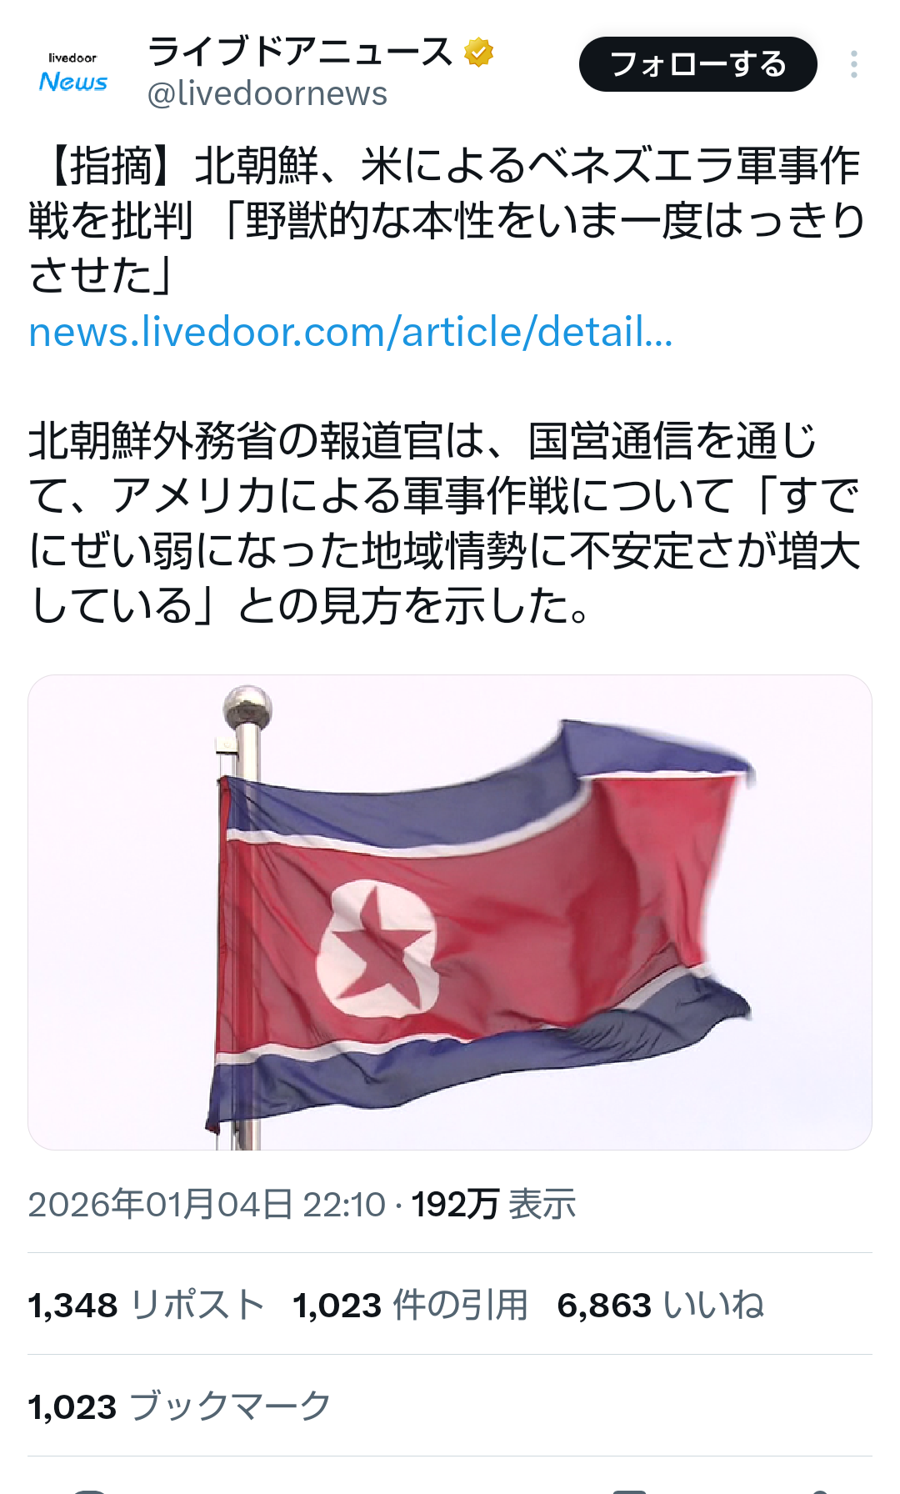
Task: Click the 1,023 ブックマーク count
Action: point(180,1406)
